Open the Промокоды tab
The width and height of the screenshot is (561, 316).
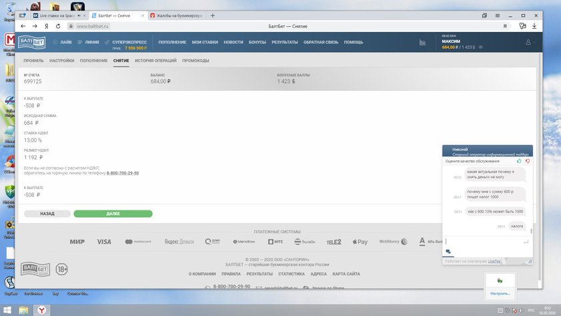(x=195, y=61)
